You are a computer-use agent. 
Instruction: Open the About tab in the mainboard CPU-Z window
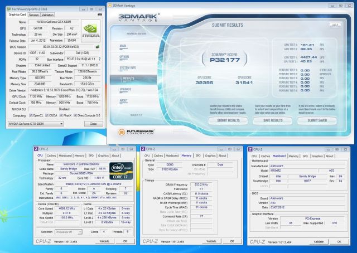pyautogui.click(x=330, y=156)
